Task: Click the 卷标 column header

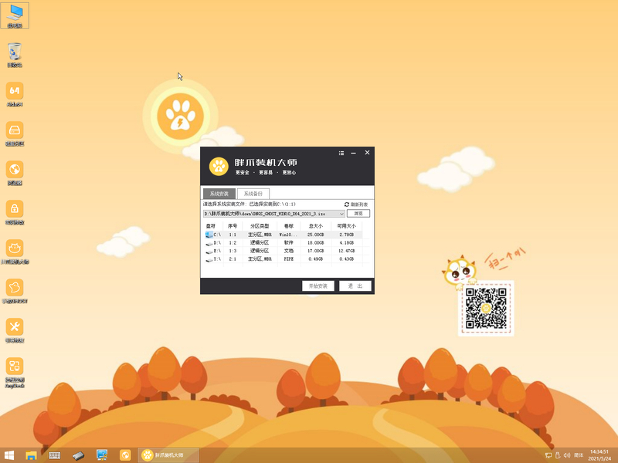Action: 289,226
